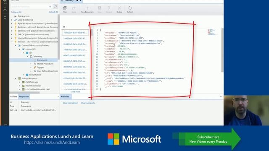Click the cfscentralstorage storage icon
The image size is (269, 151).
coord(23,86)
